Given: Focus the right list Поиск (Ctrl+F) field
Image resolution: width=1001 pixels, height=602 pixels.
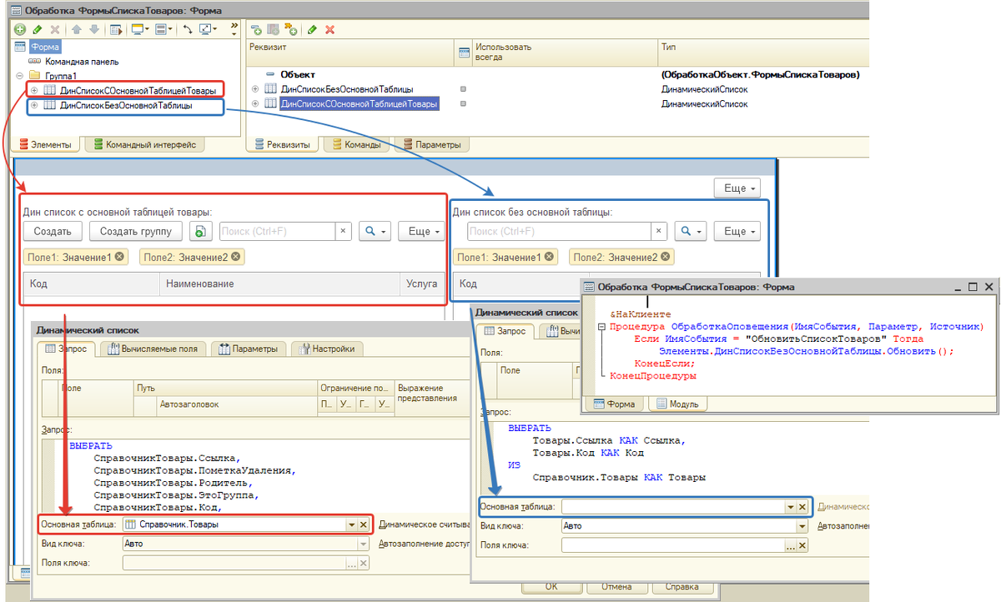Looking at the screenshot, I should click(x=558, y=231).
